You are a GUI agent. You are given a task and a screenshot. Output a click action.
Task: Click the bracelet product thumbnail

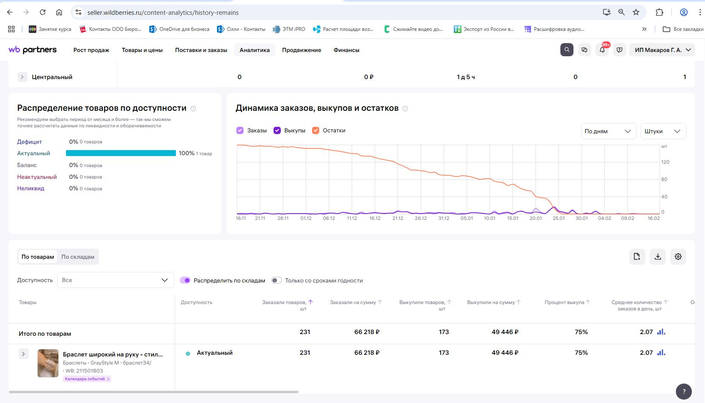[48, 363]
